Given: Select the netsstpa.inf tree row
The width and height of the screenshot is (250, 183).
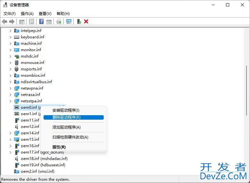Looking at the screenshot, I should pos(31,101).
